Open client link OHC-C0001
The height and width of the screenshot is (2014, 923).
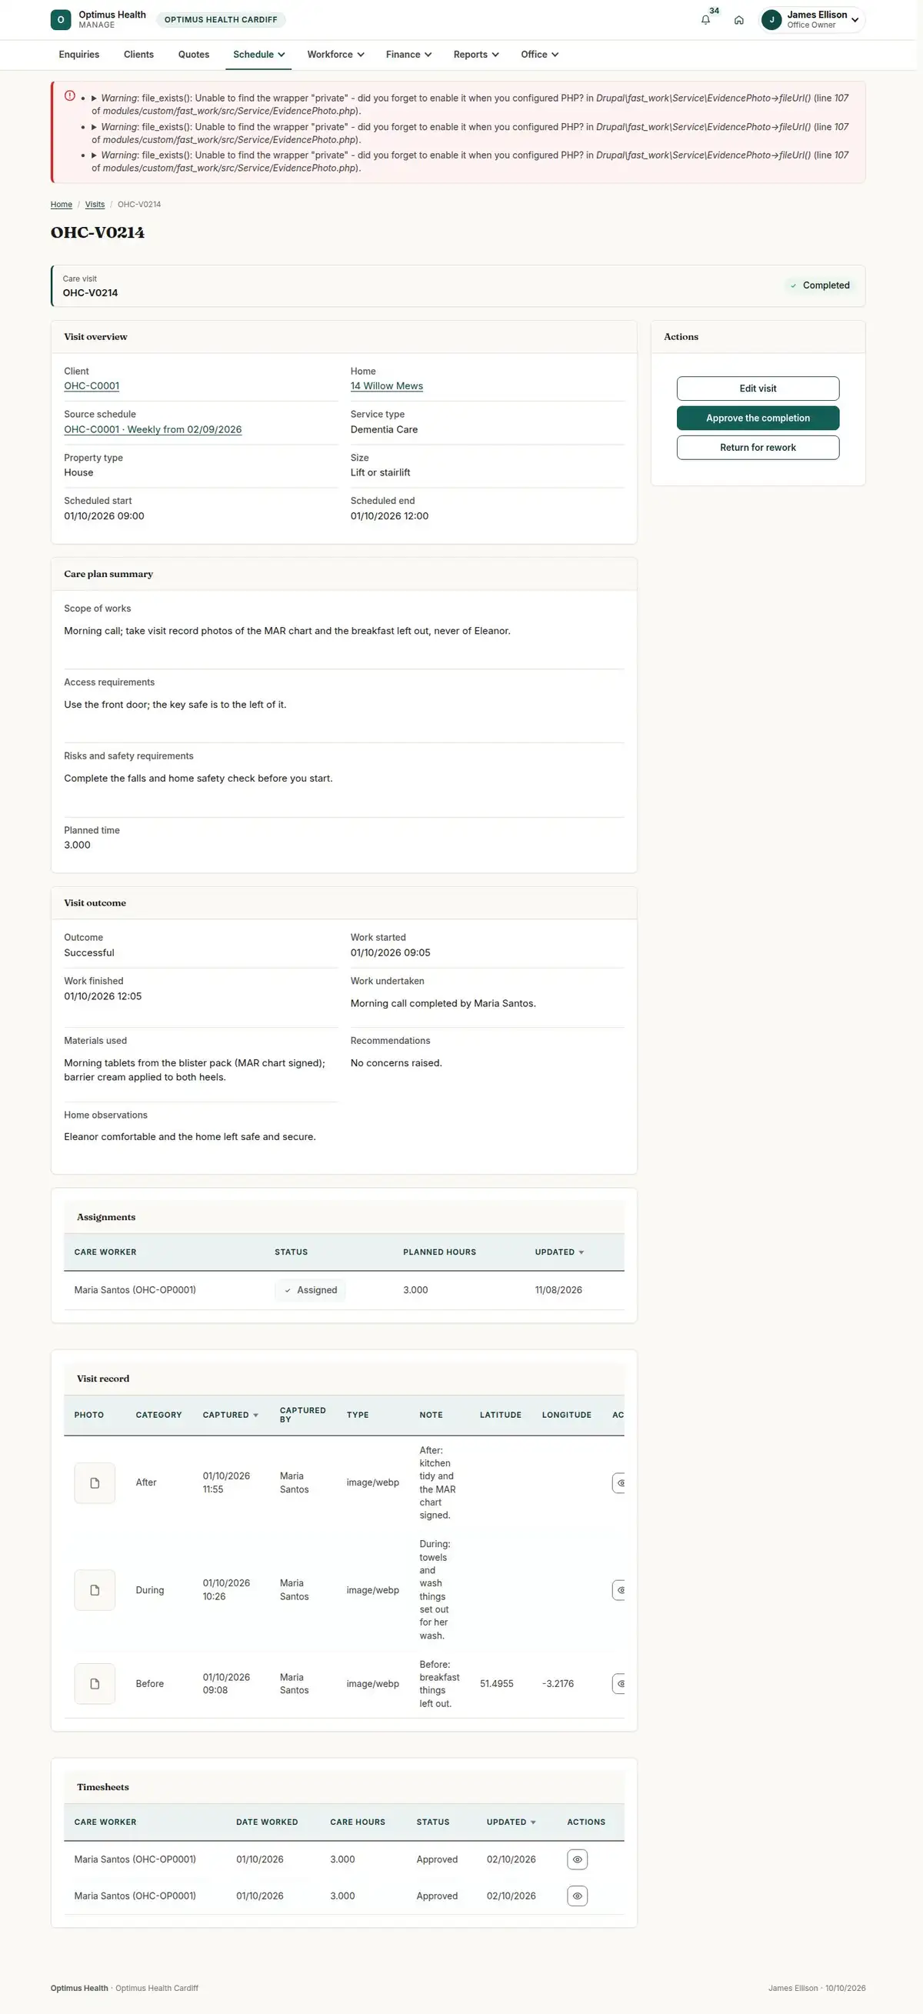pyautogui.click(x=92, y=386)
